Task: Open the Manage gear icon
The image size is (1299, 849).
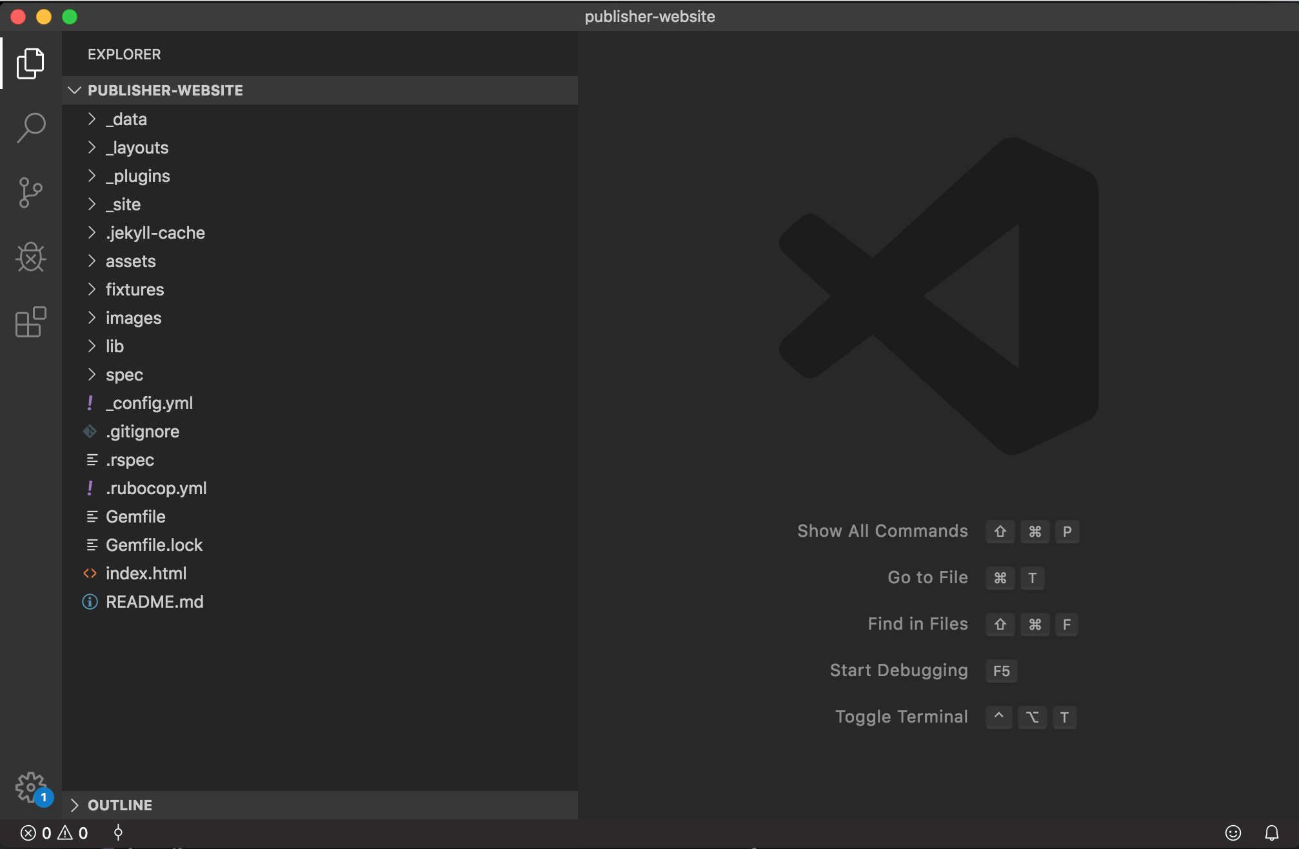Action: tap(30, 787)
